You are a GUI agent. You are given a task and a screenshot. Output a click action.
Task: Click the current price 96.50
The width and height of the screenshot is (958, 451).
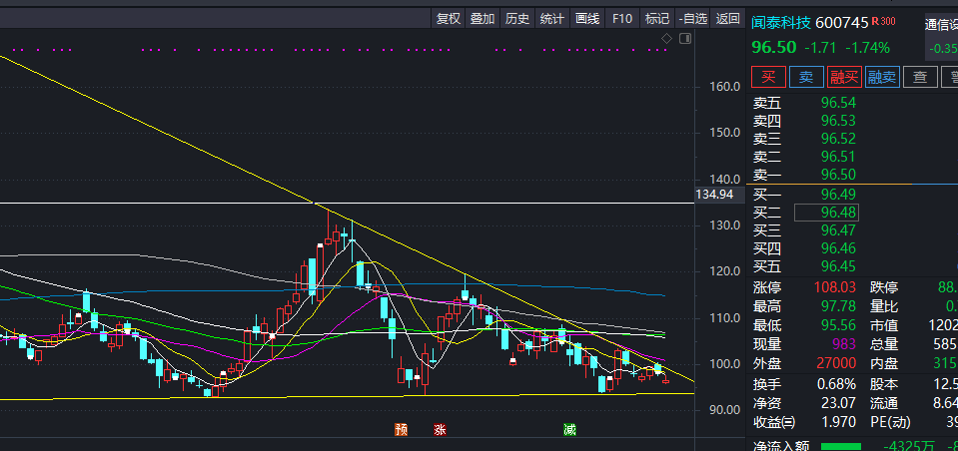[773, 48]
